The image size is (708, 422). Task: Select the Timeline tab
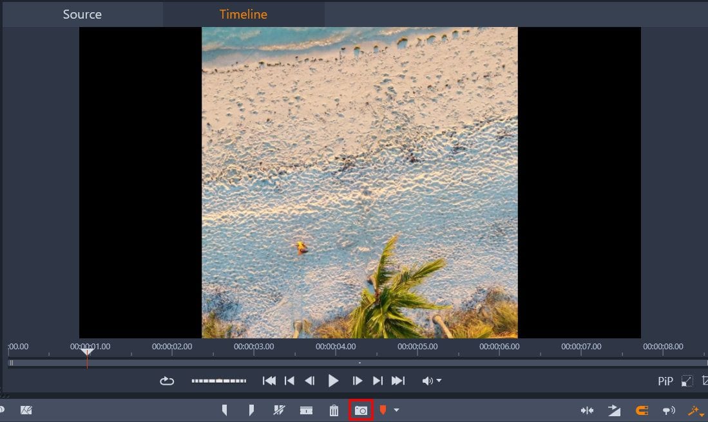coord(244,14)
